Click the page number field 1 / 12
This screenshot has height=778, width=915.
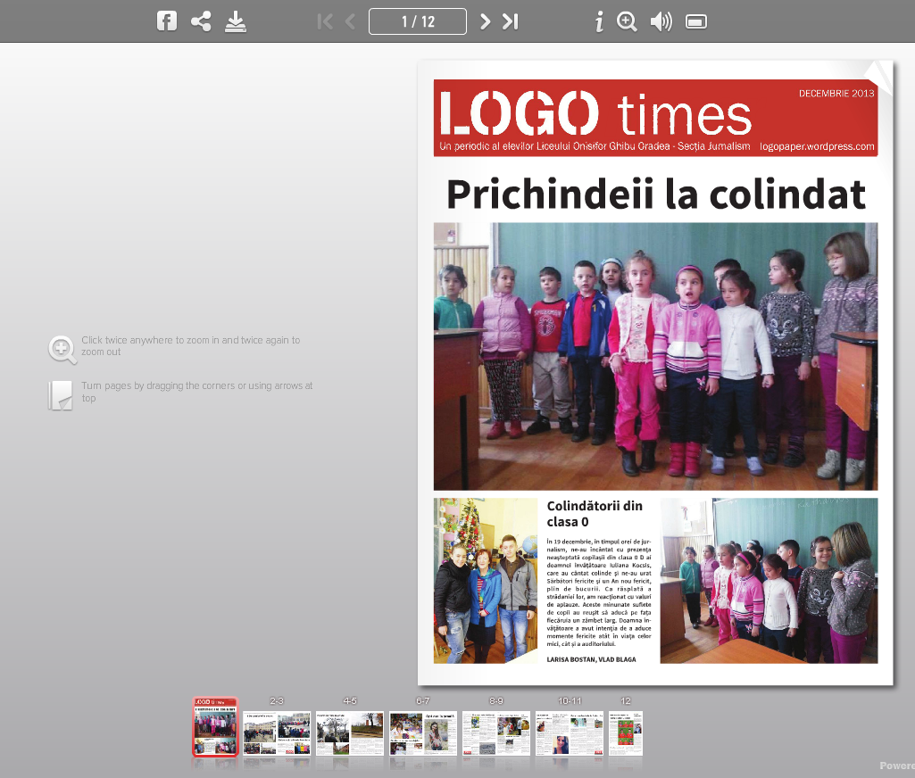click(x=418, y=21)
